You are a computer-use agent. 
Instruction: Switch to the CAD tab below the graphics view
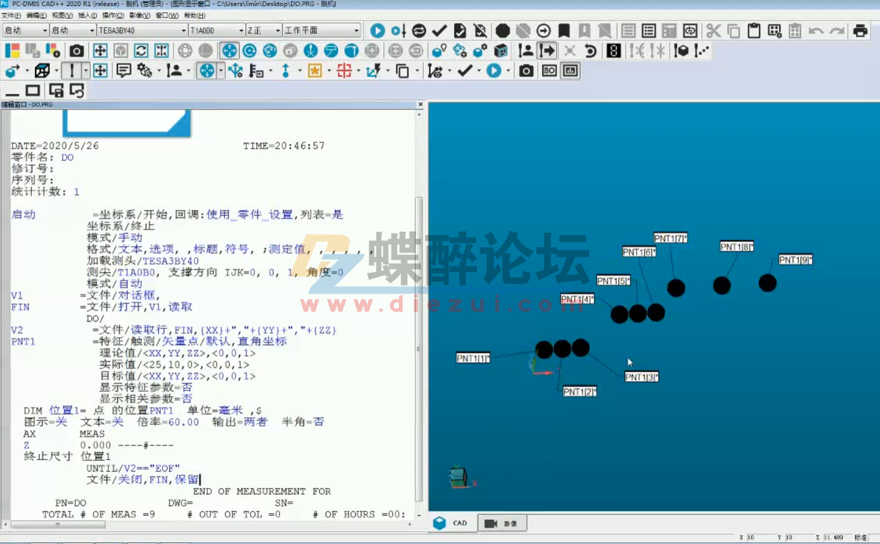(452, 523)
